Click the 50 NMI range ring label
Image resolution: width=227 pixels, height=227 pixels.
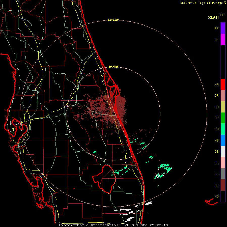(113, 67)
